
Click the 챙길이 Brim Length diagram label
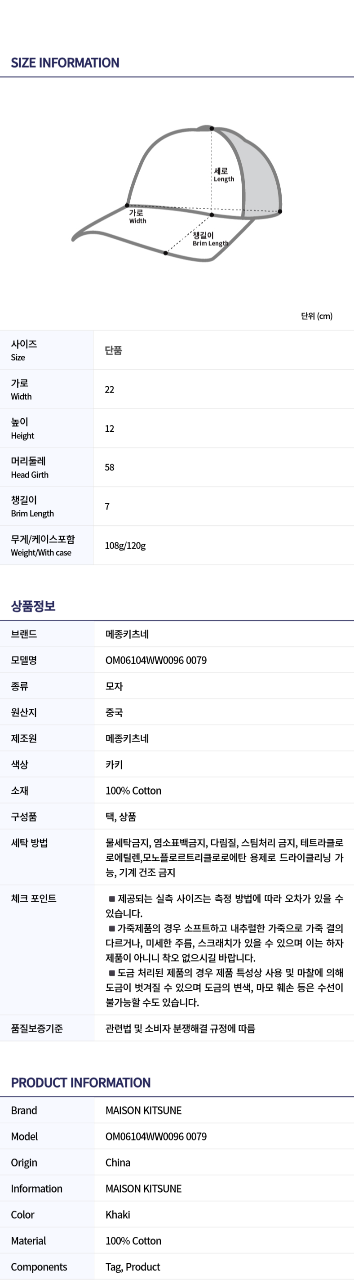[210, 239]
